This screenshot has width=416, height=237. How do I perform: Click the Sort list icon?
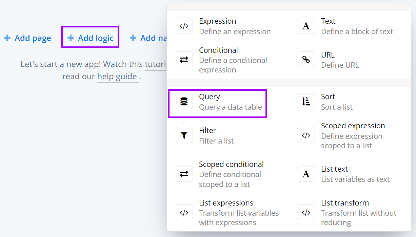(306, 101)
